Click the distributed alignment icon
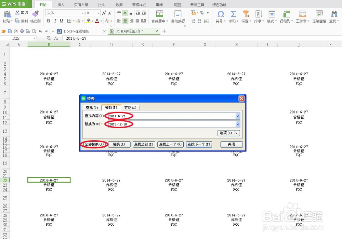The image size is (342, 239). pos(144,21)
